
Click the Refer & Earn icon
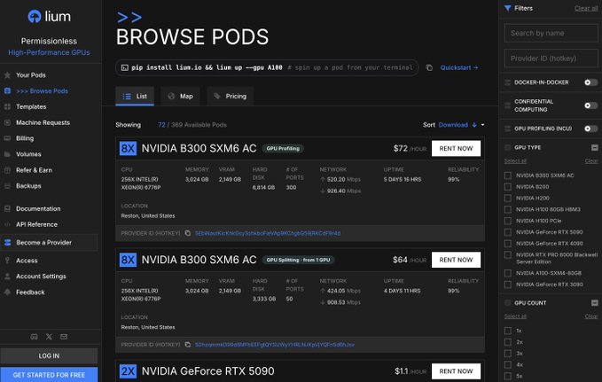tap(7, 170)
